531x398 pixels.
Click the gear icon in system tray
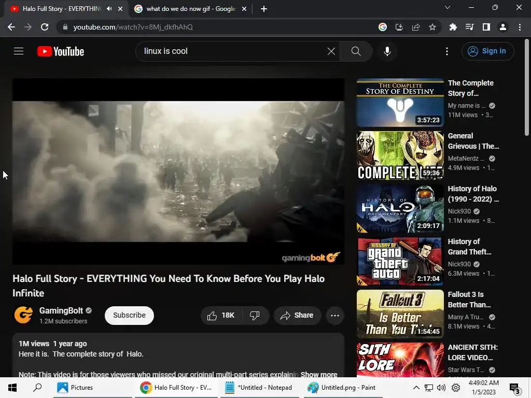(455, 388)
